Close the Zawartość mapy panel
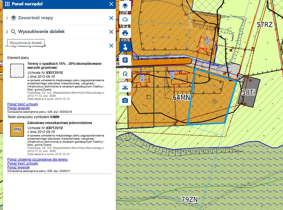 point(111,18)
